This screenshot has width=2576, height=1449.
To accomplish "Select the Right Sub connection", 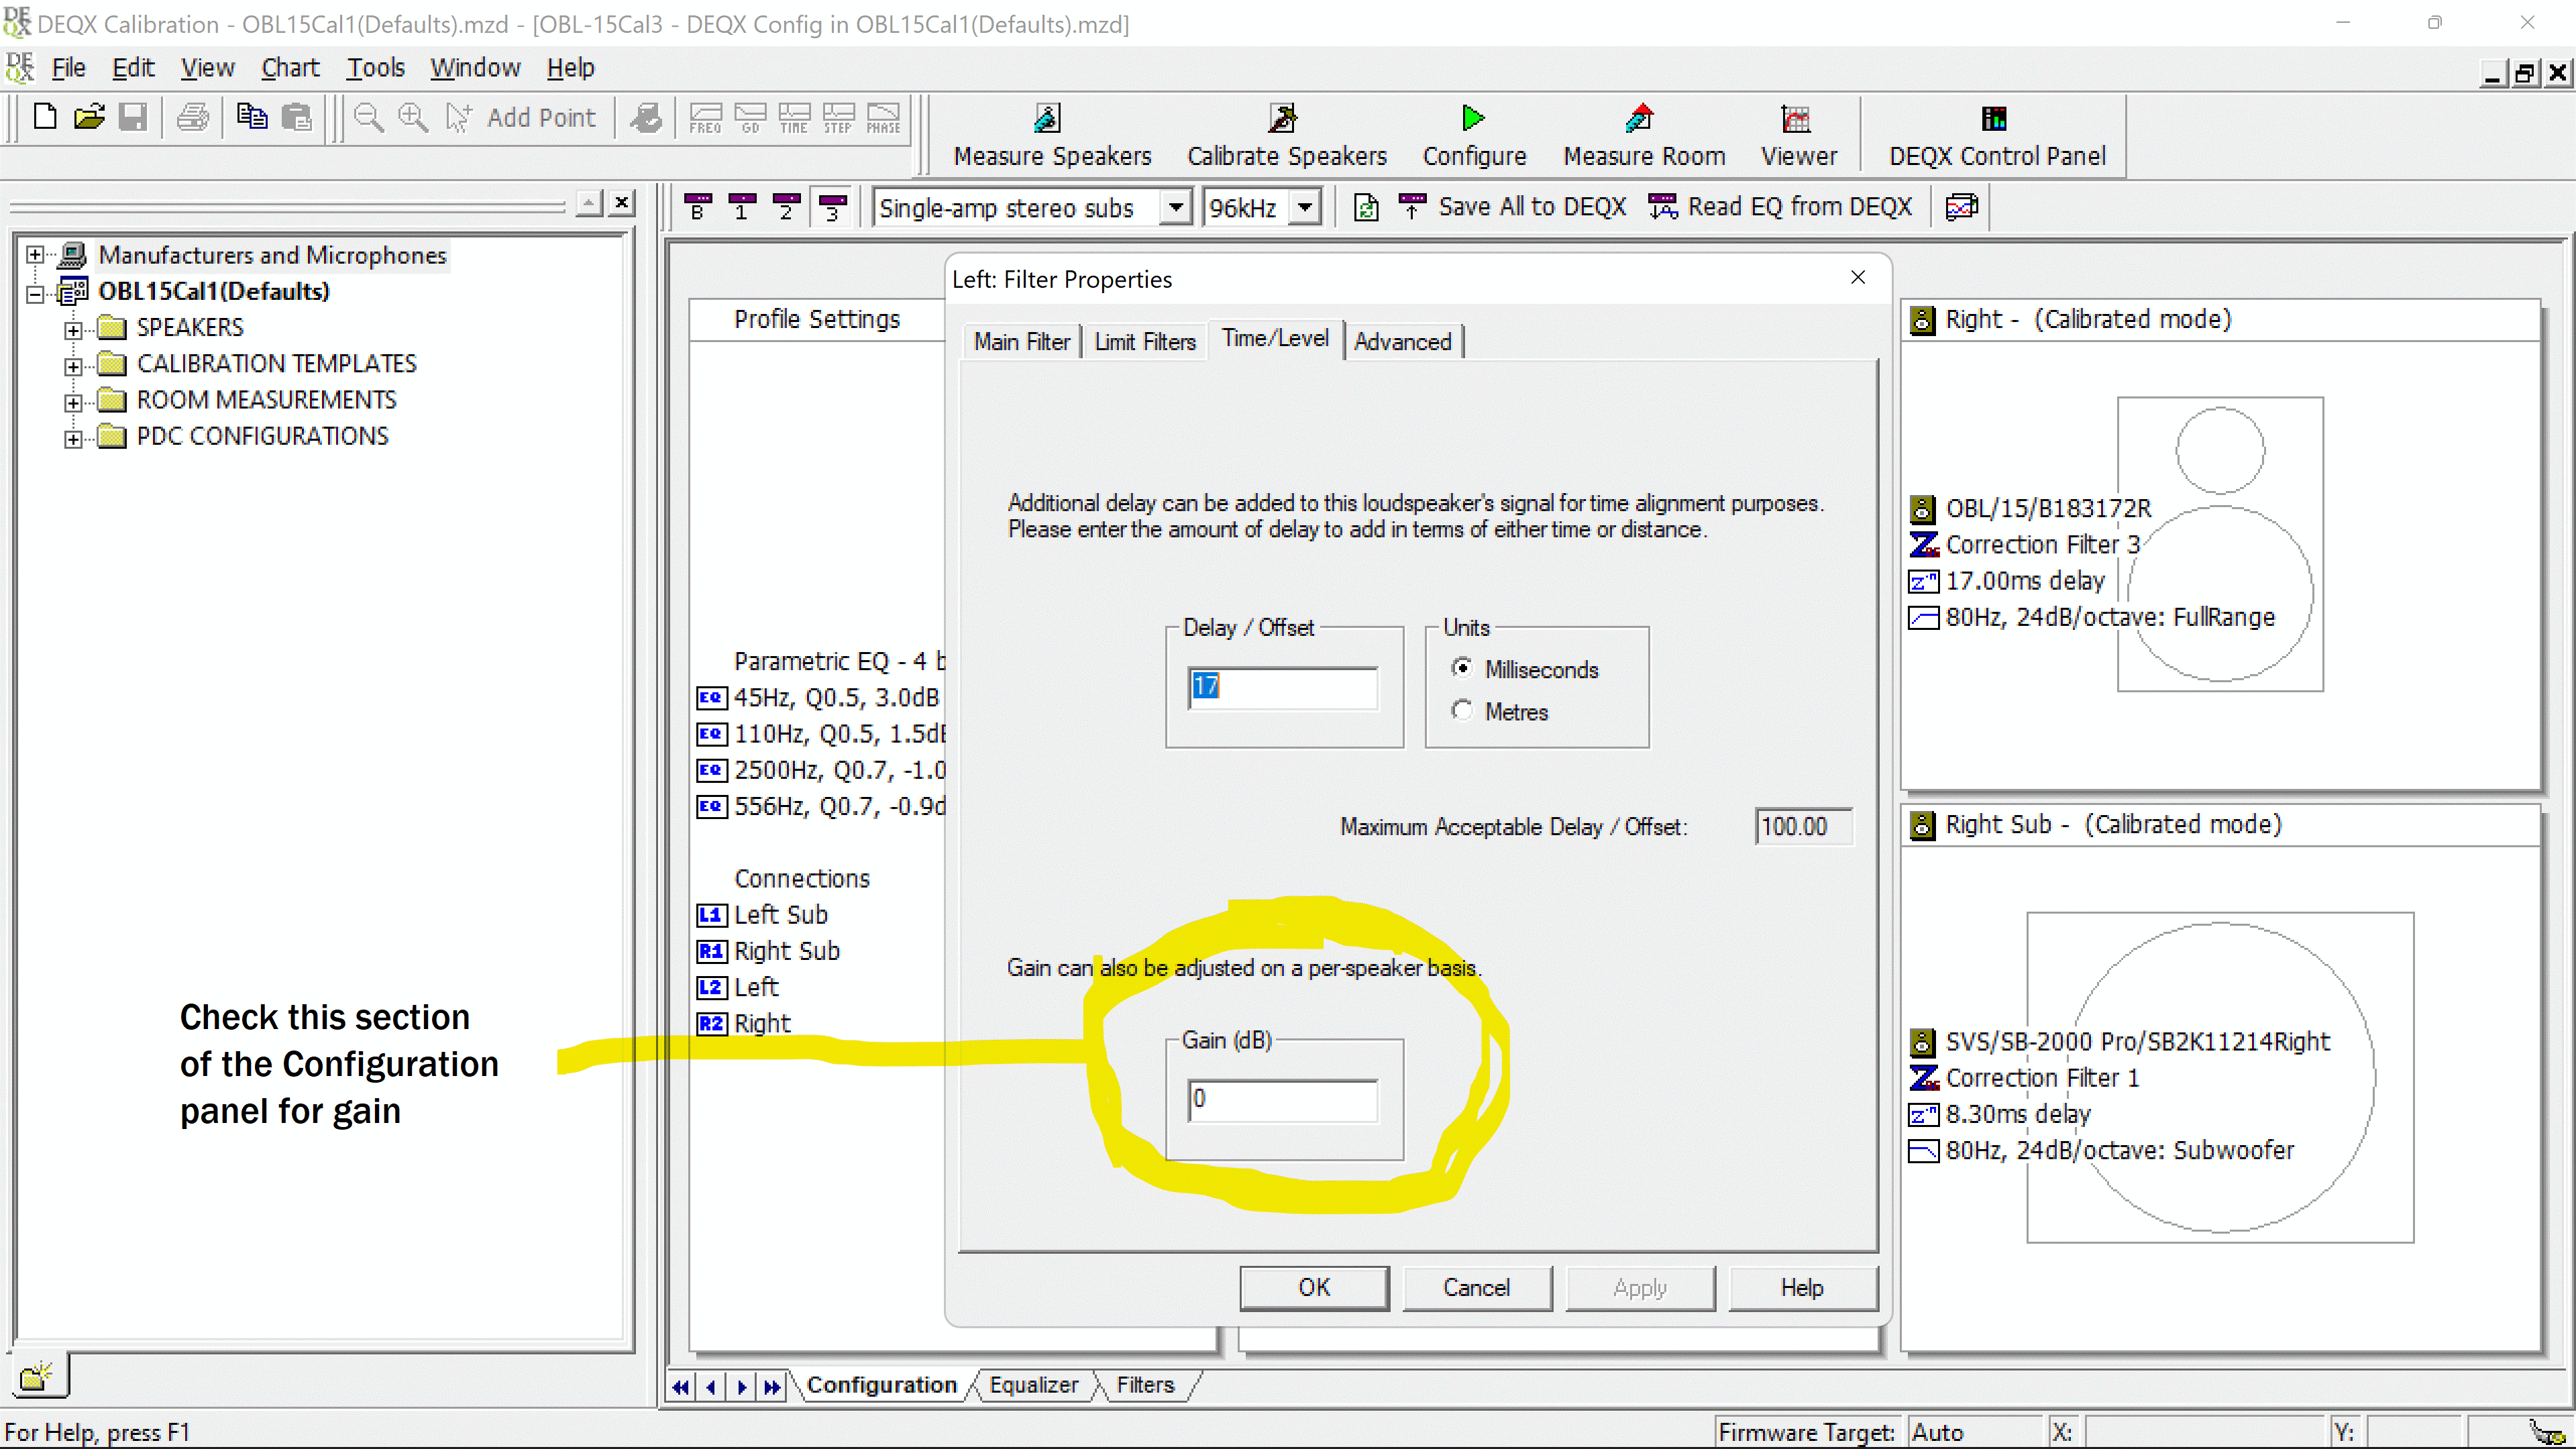I will 768,950.
